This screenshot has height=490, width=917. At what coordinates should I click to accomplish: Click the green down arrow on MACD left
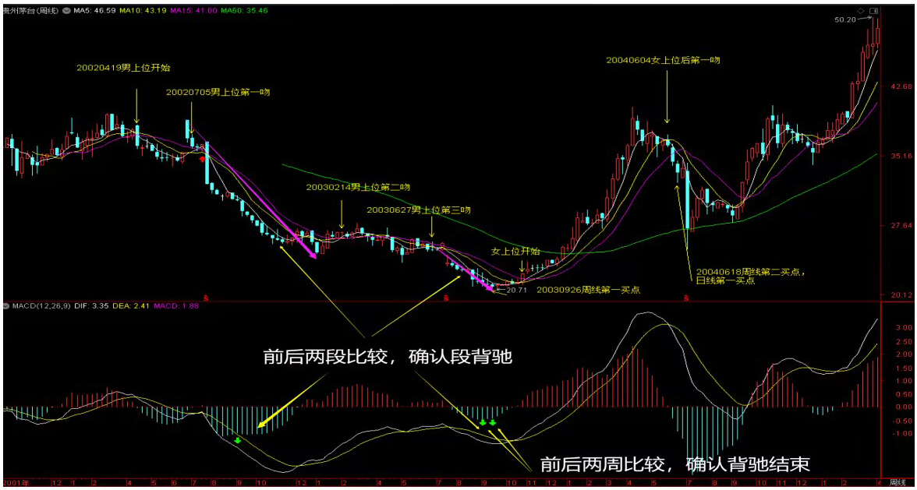click(x=237, y=441)
